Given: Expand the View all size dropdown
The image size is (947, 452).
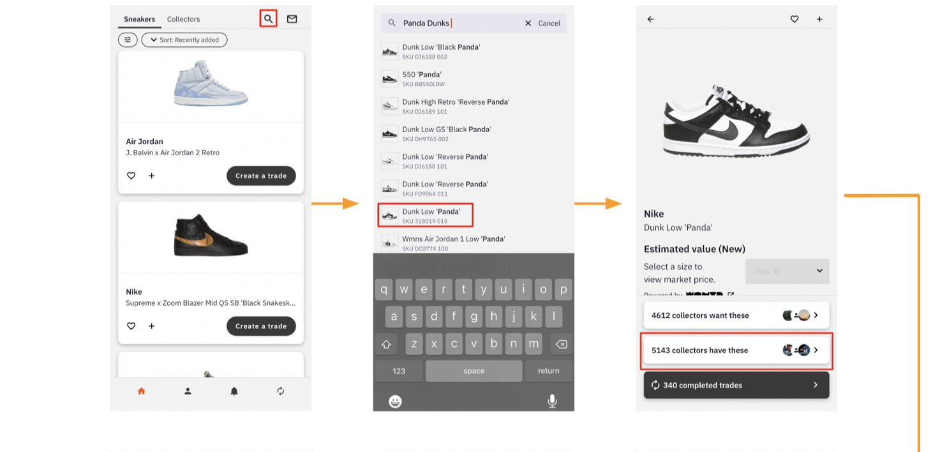Looking at the screenshot, I should pos(787,271).
